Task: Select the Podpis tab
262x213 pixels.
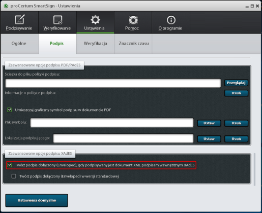Action: point(57,44)
